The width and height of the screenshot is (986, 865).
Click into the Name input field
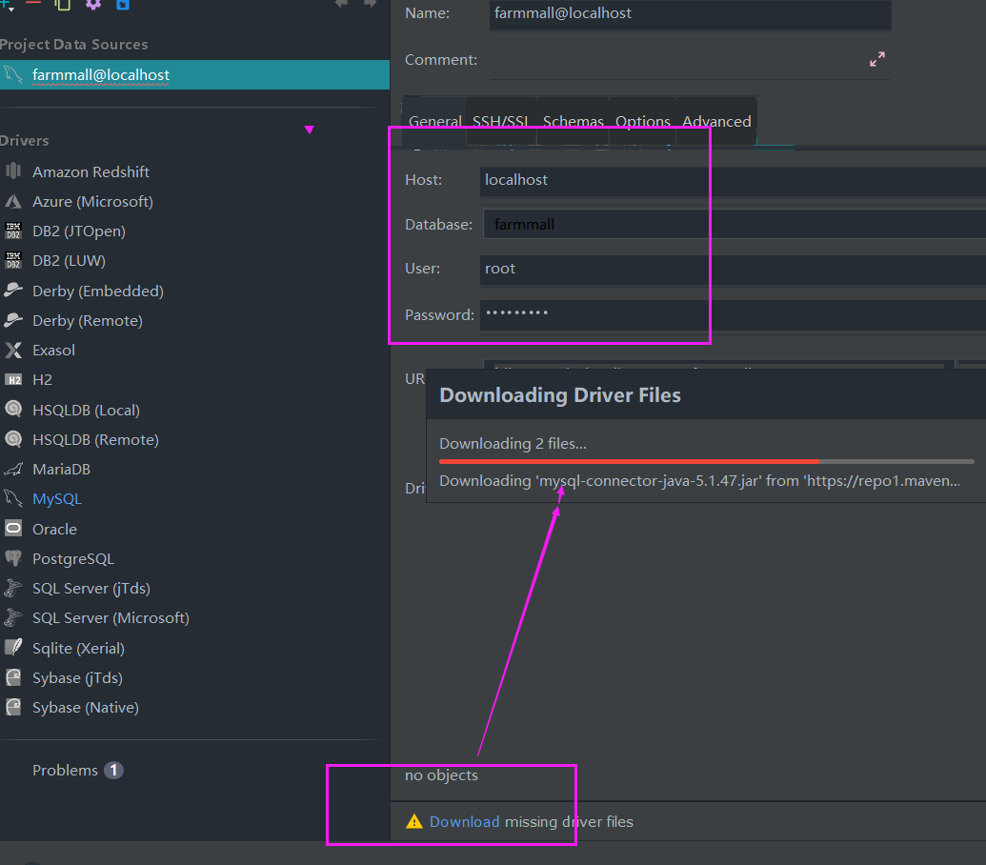tap(690, 14)
